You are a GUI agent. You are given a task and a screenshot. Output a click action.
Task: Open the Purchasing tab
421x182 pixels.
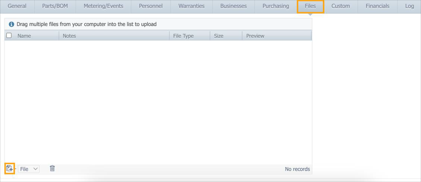point(276,6)
